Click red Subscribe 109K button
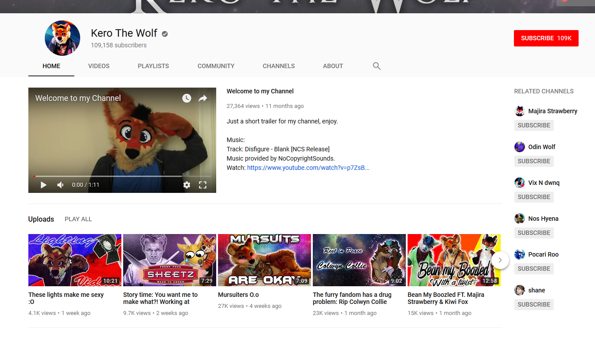 tap(546, 38)
